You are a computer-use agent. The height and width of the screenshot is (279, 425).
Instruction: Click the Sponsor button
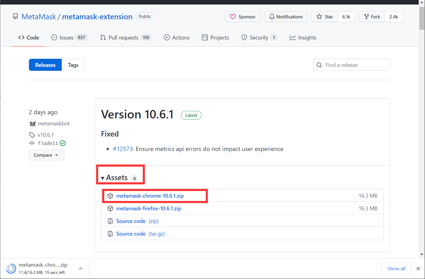(x=243, y=17)
